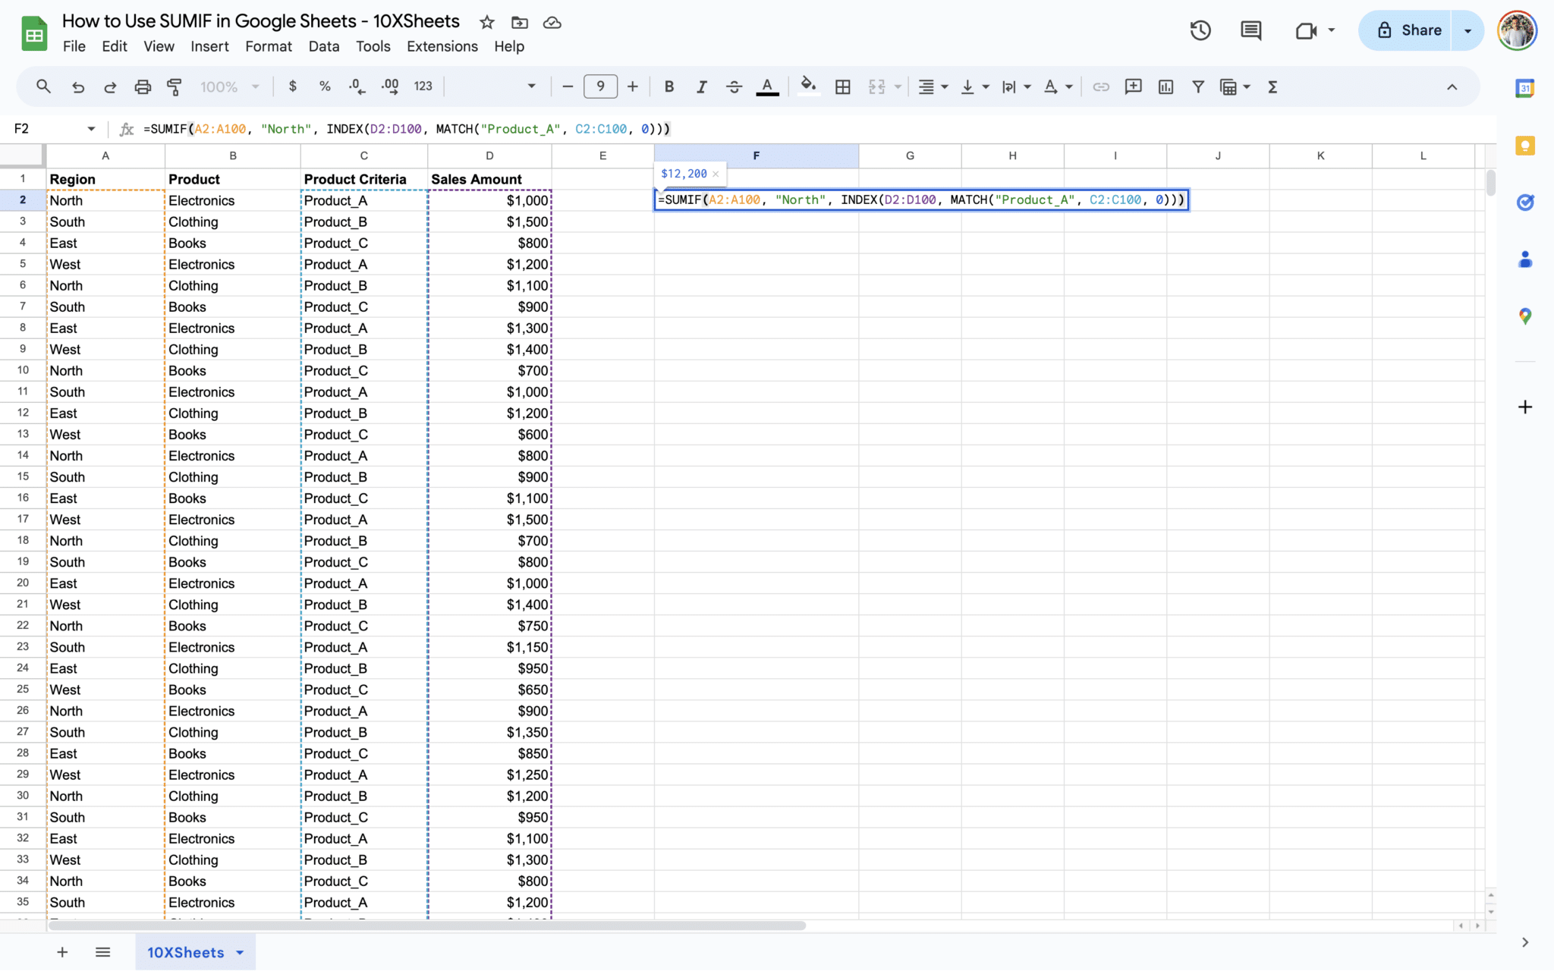Toggle italic formatting
The height and width of the screenshot is (971, 1554).
(701, 86)
